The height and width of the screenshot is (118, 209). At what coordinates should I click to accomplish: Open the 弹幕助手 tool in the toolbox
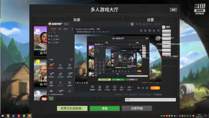pyautogui.click(x=51, y=66)
